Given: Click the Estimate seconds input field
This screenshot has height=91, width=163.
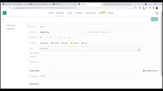Looking at the screenshot, I should pos(71,38).
